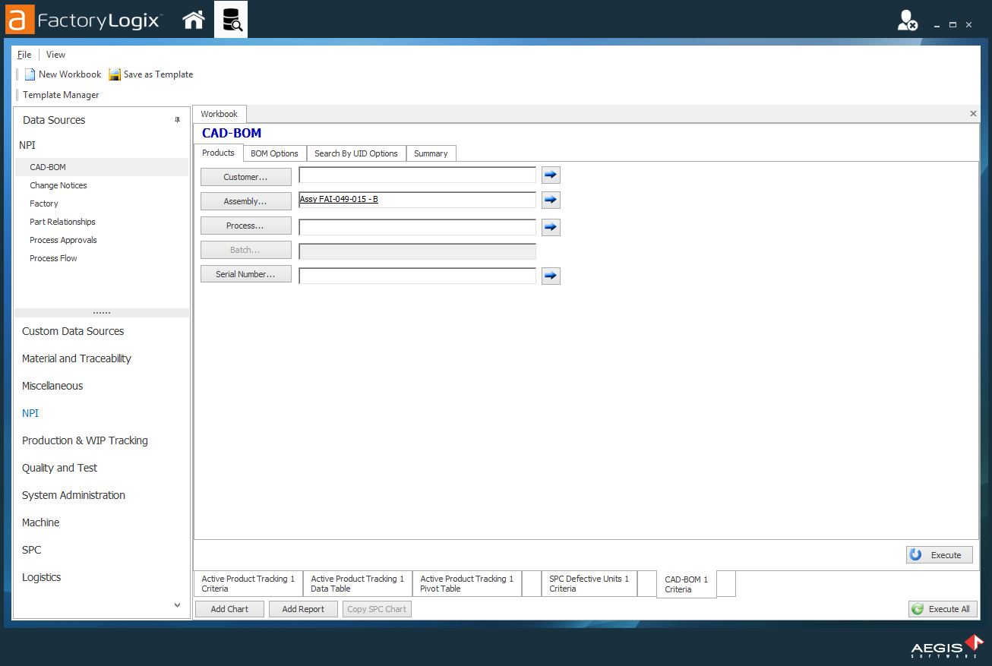Image resolution: width=992 pixels, height=666 pixels.
Task: Expand the SPC data source category
Action: [31, 549]
